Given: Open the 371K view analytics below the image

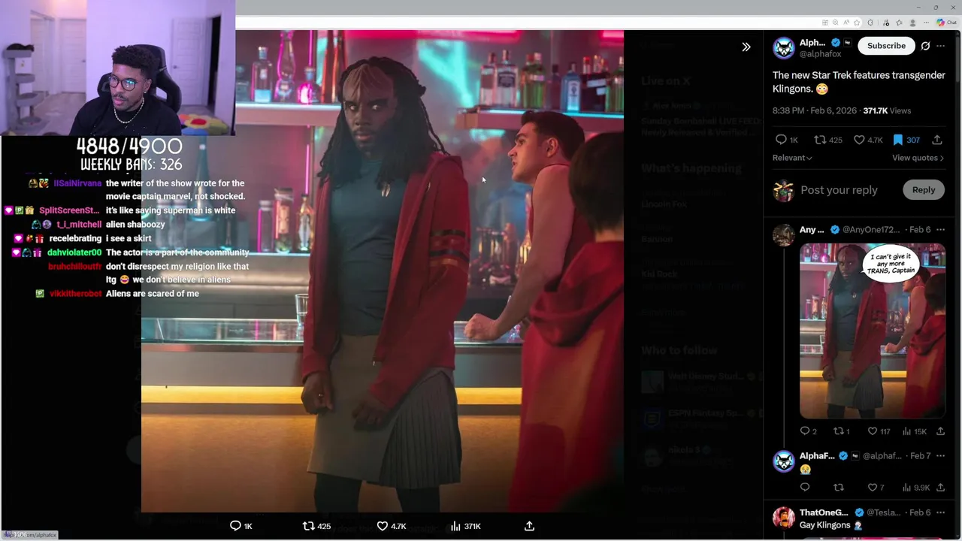Looking at the screenshot, I should [465, 526].
